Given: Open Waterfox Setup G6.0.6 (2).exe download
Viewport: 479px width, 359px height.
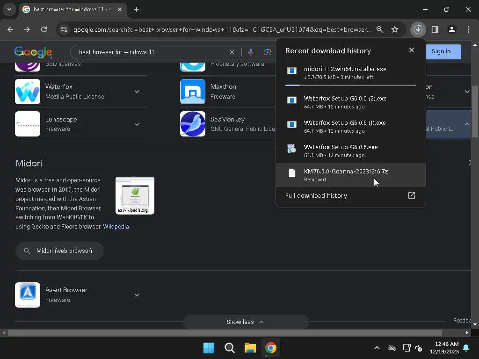Looking at the screenshot, I should point(351,102).
